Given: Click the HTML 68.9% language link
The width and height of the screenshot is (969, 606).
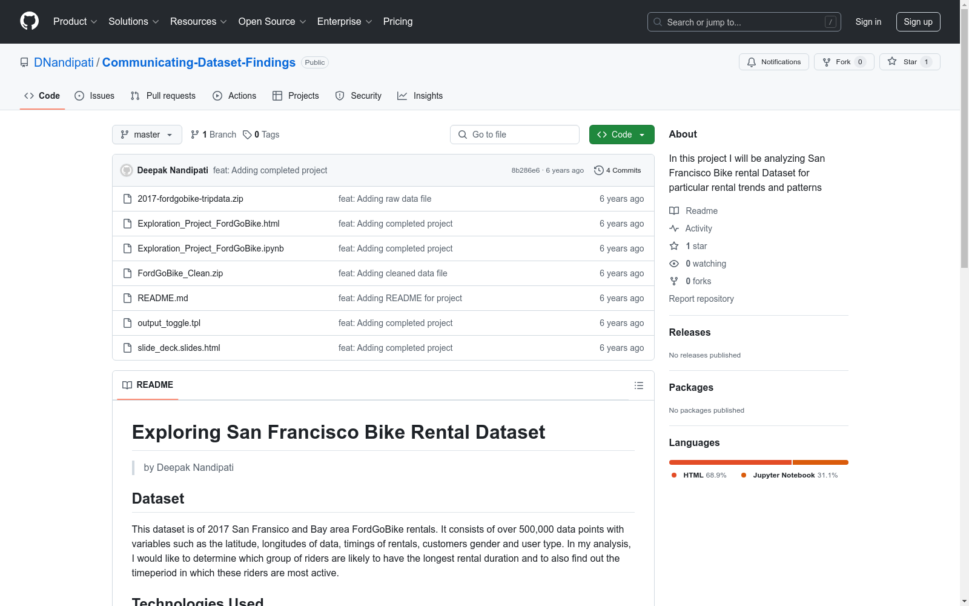Looking at the screenshot, I should click(699, 475).
